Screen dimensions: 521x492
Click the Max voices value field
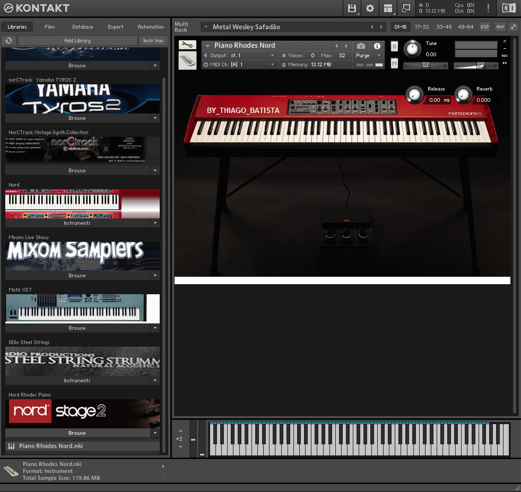click(342, 56)
